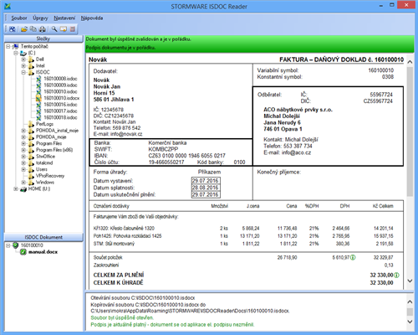418x335 pixels.
Task: Click the green validation status banner
Action: pyautogui.click(x=249, y=44)
